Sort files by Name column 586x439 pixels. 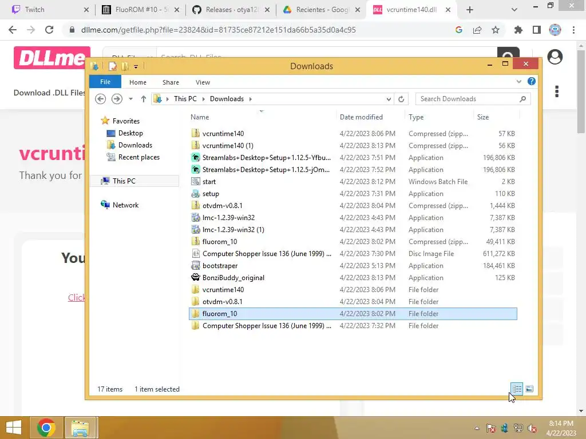point(200,117)
